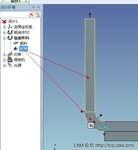Click the 光源 light source icon

coord(10,65)
